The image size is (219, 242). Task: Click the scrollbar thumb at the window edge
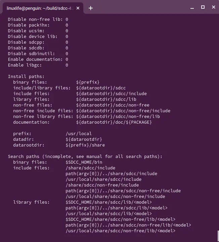point(218,236)
